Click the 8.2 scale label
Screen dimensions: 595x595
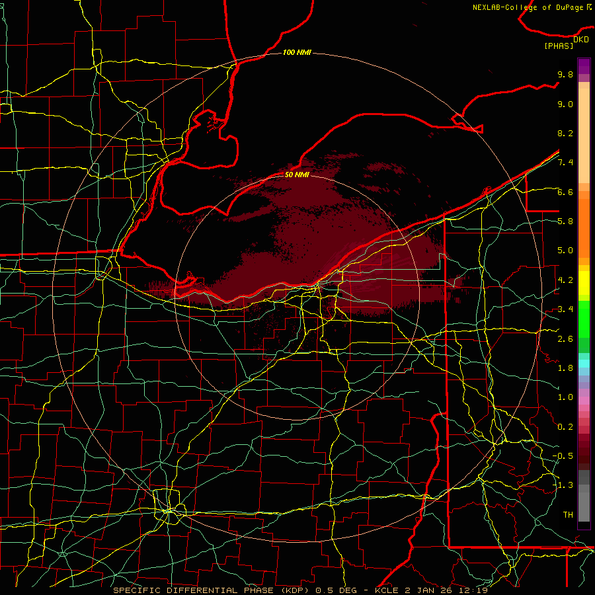click(565, 133)
